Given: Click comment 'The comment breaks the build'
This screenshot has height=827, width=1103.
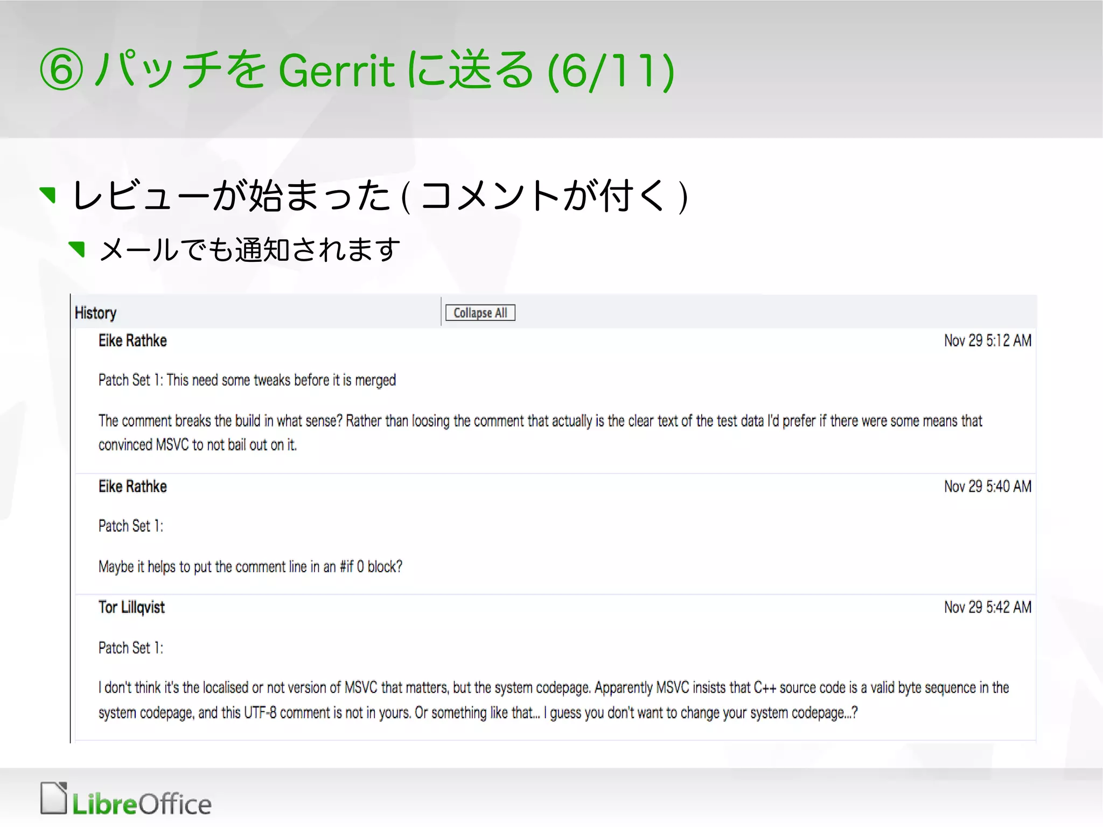Looking at the screenshot, I should (540, 433).
